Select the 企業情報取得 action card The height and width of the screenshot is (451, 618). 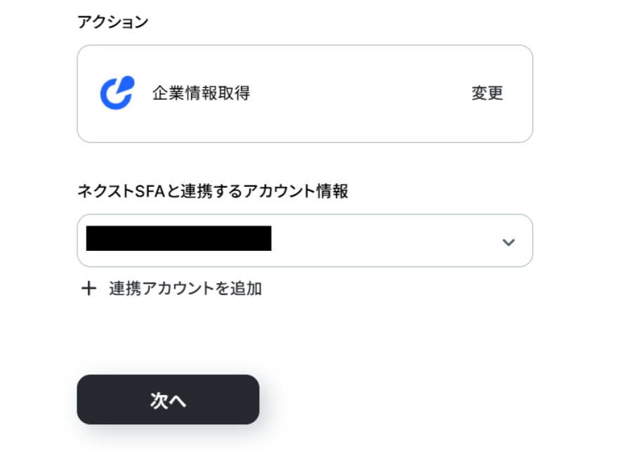pos(305,94)
